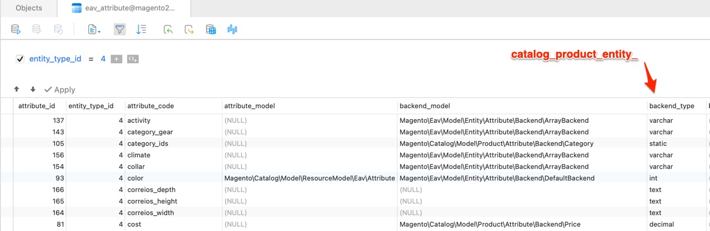Click the attribute_code cell color
Image resolution: width=710 pixels, height=231 pixels.
173,178
